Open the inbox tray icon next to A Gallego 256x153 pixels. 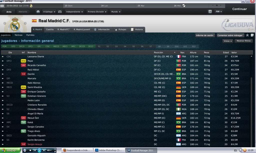(x=60, y=12)
